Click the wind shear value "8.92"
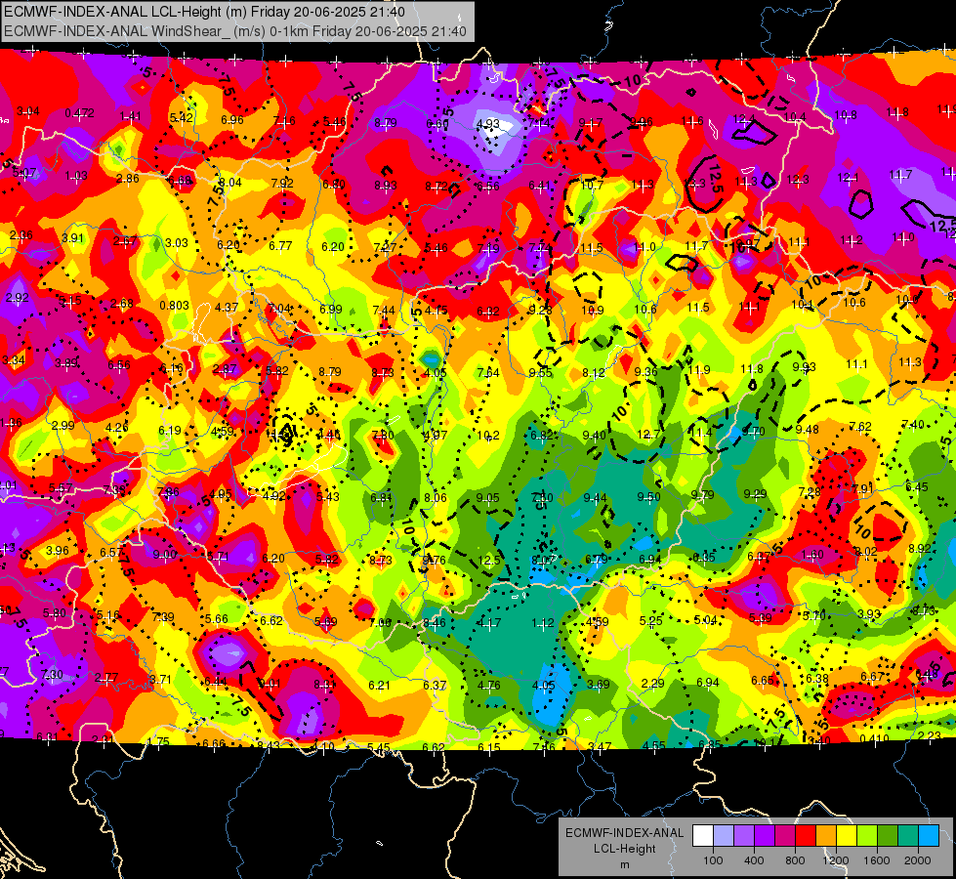 (x=920, y=548)
